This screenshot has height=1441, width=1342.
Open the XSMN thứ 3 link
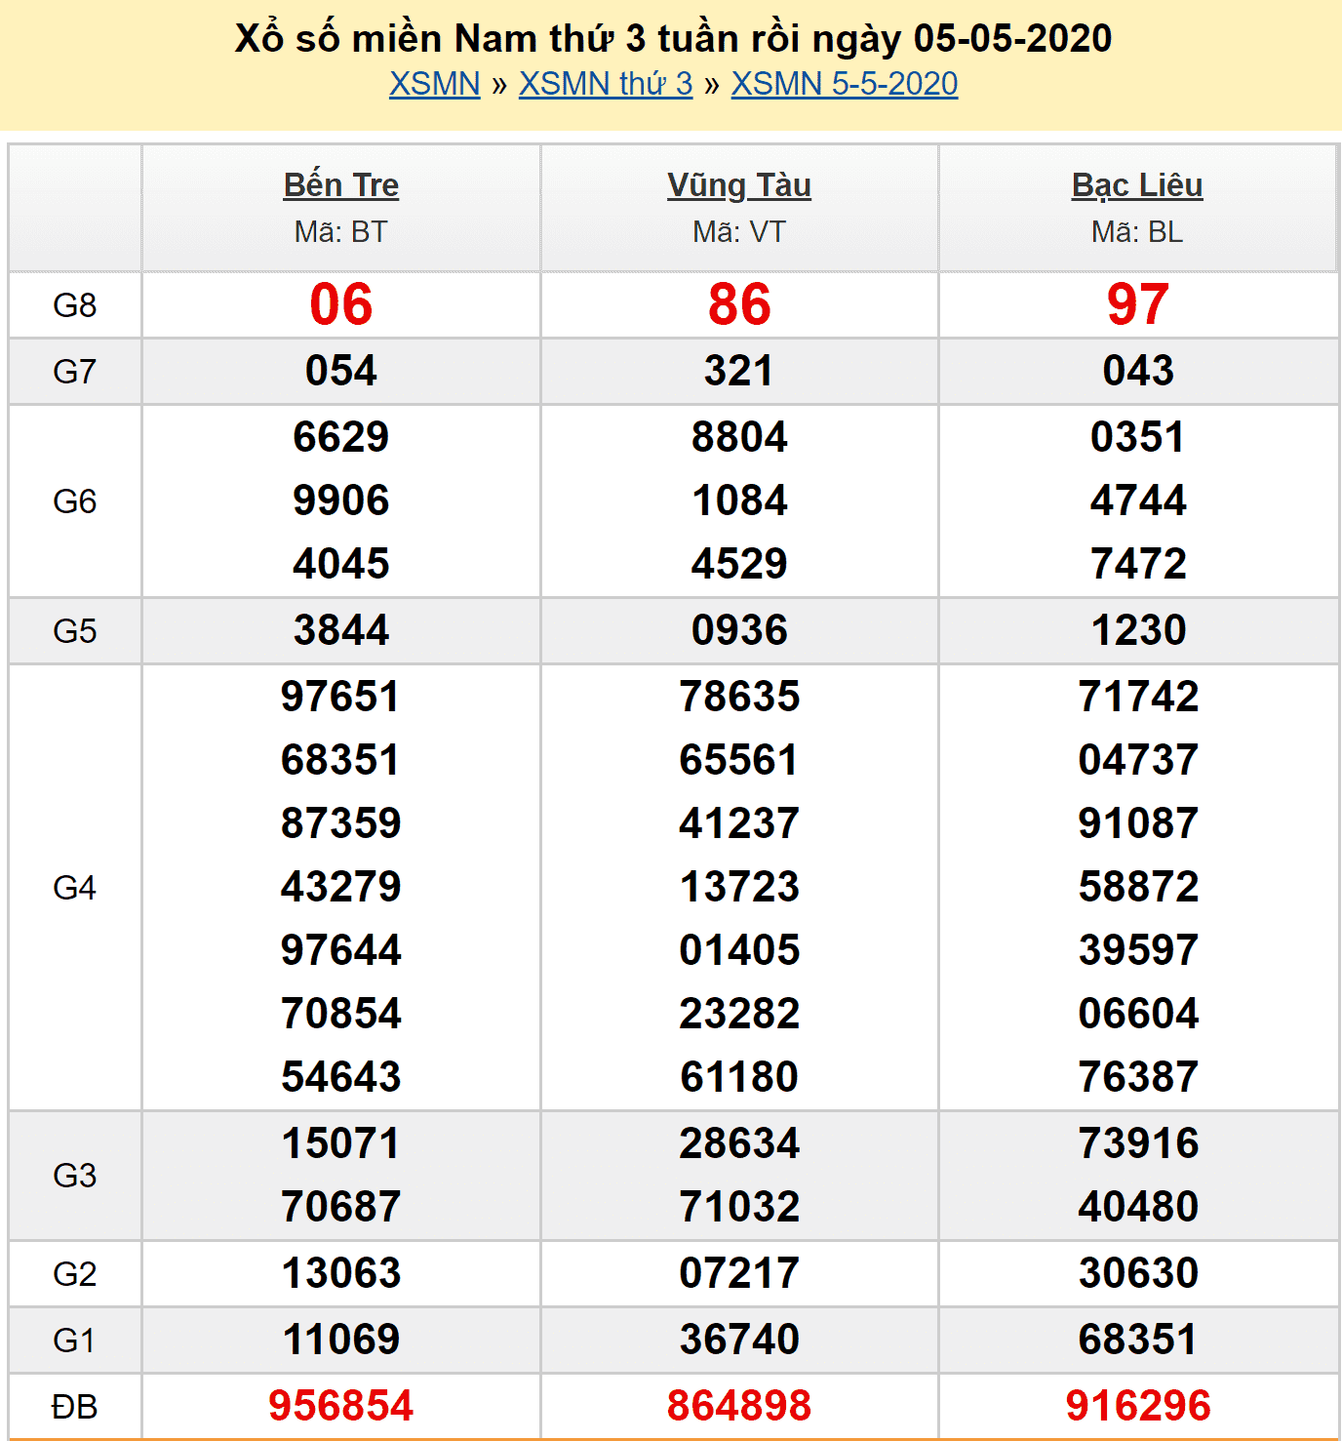pos(606,84)
